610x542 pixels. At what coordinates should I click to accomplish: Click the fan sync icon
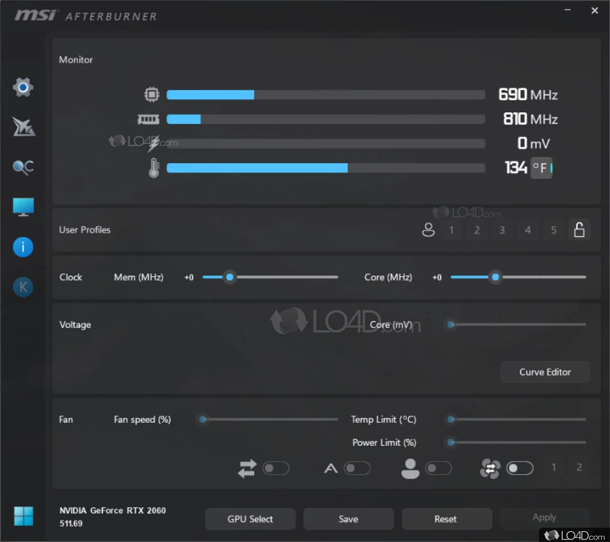click(x=490, y=469)
